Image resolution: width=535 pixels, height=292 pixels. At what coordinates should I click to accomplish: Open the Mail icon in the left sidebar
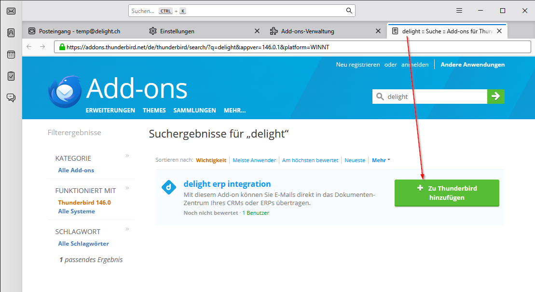11,11
